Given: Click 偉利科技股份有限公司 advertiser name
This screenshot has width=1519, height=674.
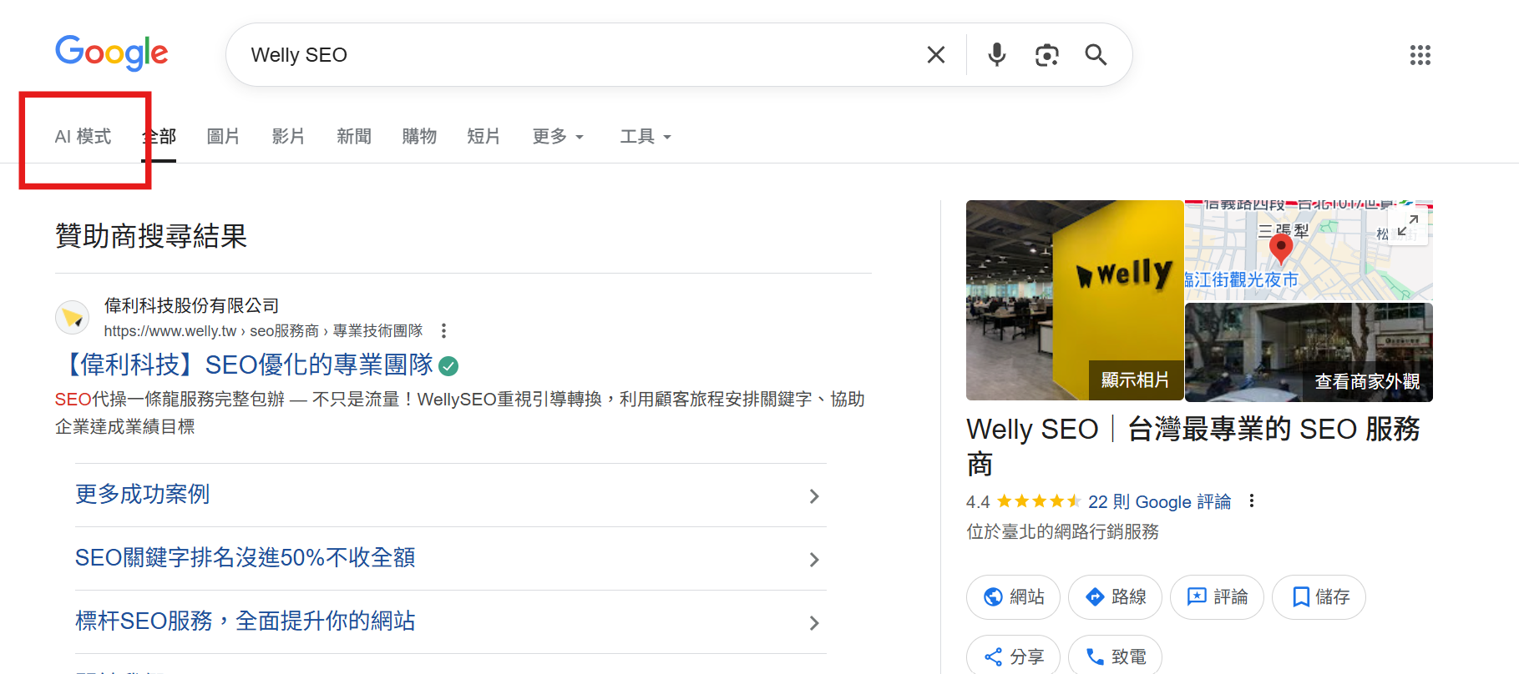Looking at the screenshot, I should 191,306.
